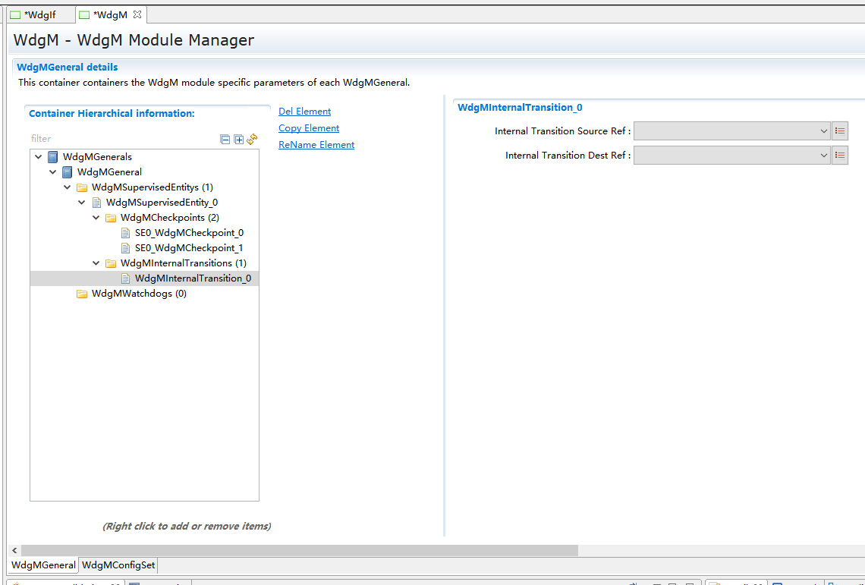Select WdgMInternalTransitions (1) row
Screen dimensions: 865x585
(x=184, y=263)
